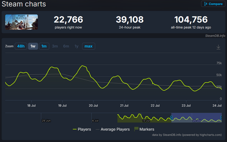Click the Compare button
Image resolution: width=227 pixels, height=142 pixels.
213,4
